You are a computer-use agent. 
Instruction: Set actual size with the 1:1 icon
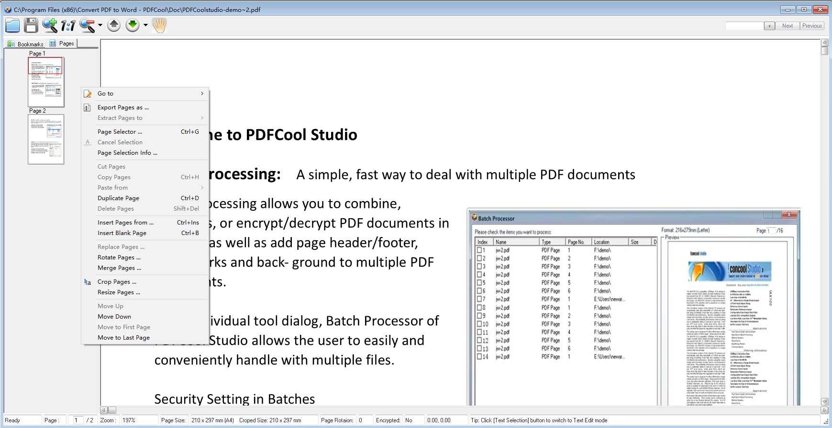coord(68,25)
